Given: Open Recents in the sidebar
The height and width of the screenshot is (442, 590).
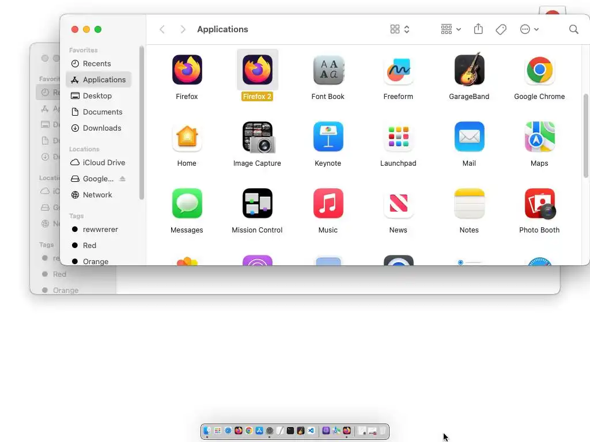Looking at the screenshot, I should pyautogui.click(x=99, y=63).
